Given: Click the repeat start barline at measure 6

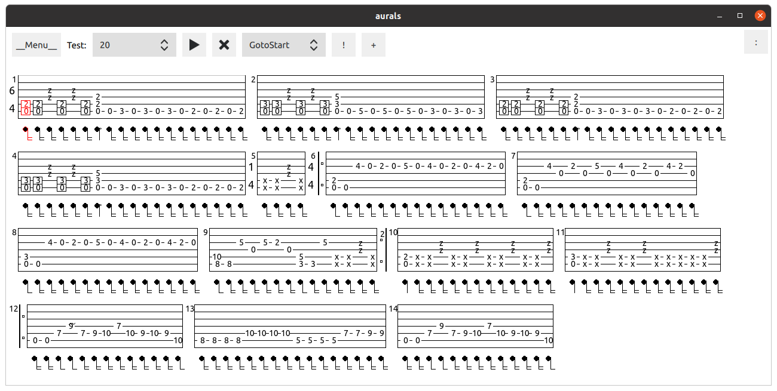Looking at the screenshot, I should (320, 173).
